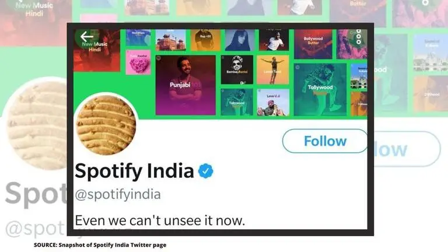This screenshot has height=252, width=448.
Task: Select the small Tollywood tile at bottom
Action: point(237,101)
